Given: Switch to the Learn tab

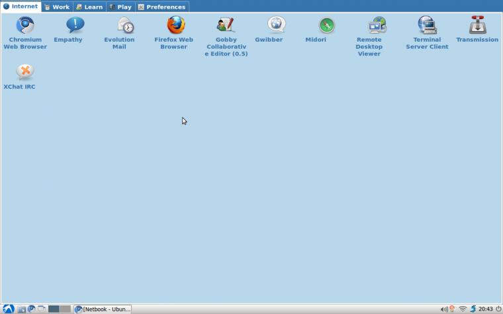Looking at the screenshot, I should (x=89, y=7).
